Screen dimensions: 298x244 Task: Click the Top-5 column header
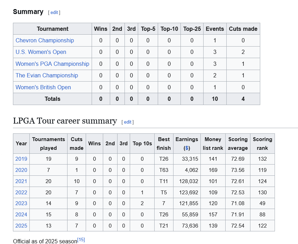tap(148, 29)
